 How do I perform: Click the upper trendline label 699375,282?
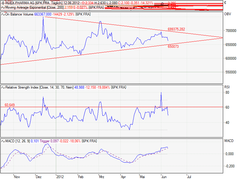[x=176, y=29]
